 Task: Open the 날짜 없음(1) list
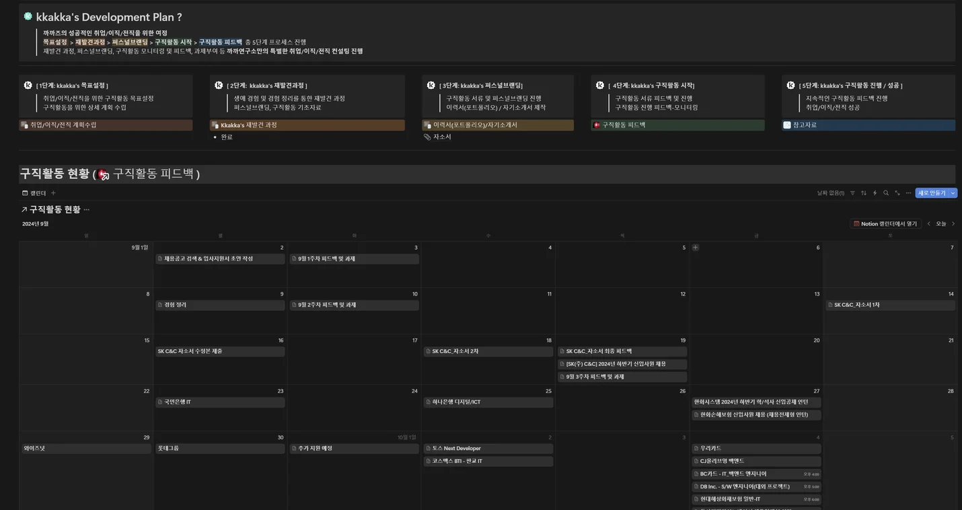click(831, 193)
